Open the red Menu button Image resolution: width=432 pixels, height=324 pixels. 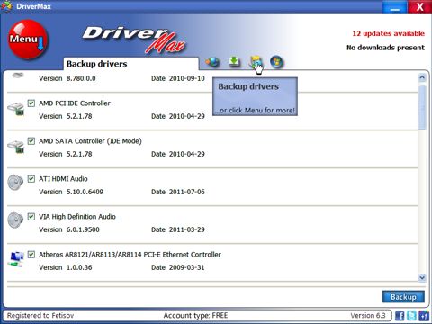tap(28, 40)
